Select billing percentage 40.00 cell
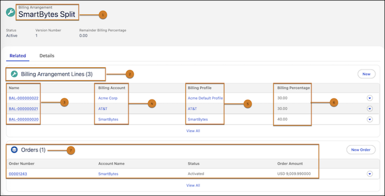The image size is (385, 196). coord(282,119)
